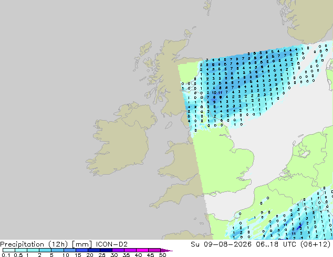Click the 'ICON-D2' model name
Image resolution: width=333 pixels, height=257 pixels.
112,244
